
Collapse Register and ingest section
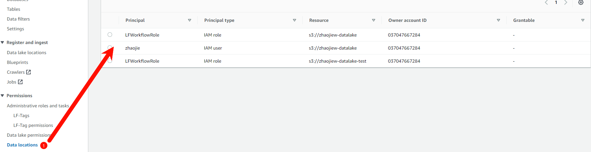point(3,42)
